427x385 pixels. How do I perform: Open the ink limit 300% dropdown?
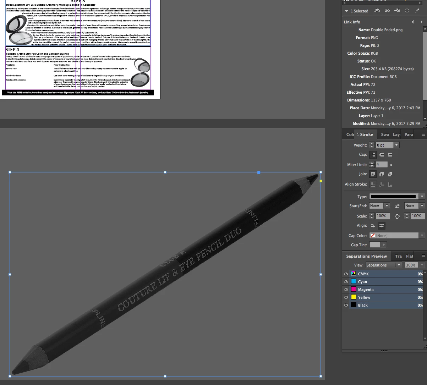click(x=422, y=265)
